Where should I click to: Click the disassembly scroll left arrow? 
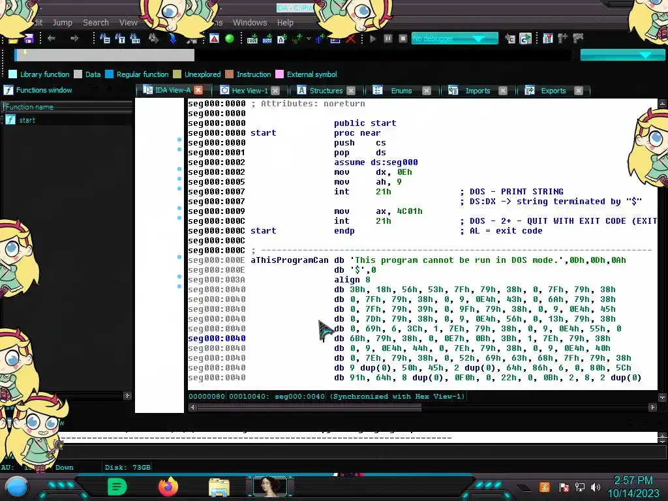[192, 408]
